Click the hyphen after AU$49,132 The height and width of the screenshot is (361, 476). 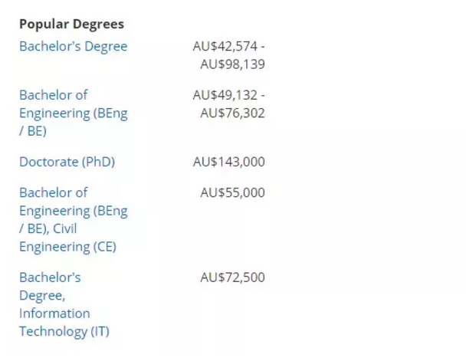point(263,94)
